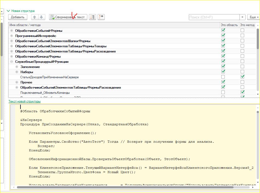Expand the ПрограммныйИнтерфейс tree node
Image resolution: width=260 pixels, height=193 pixels.
(x=12, y=36)
